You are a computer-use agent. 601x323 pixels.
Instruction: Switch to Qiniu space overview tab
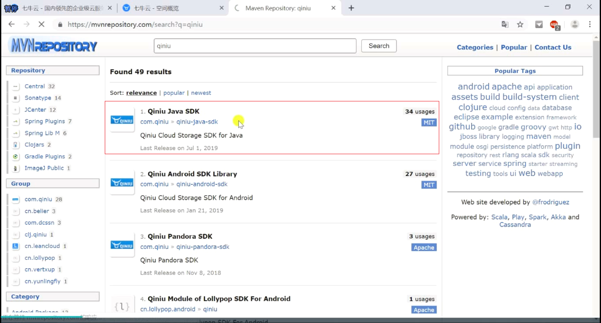(173, 8)
